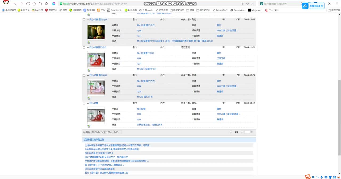This screenshot has width=341, height=179.
Task: Click description 女孩坐在地上，她在打武术
Action: (x=150, y=125)
